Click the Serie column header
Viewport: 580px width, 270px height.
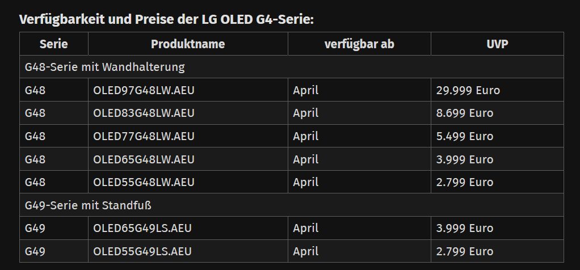coord(54,44)
